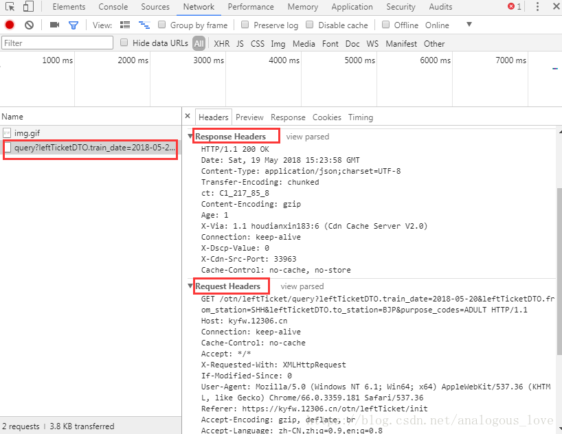
Task: Click the 3.8 KB transferred status text
Action: (x=82, y=426)
